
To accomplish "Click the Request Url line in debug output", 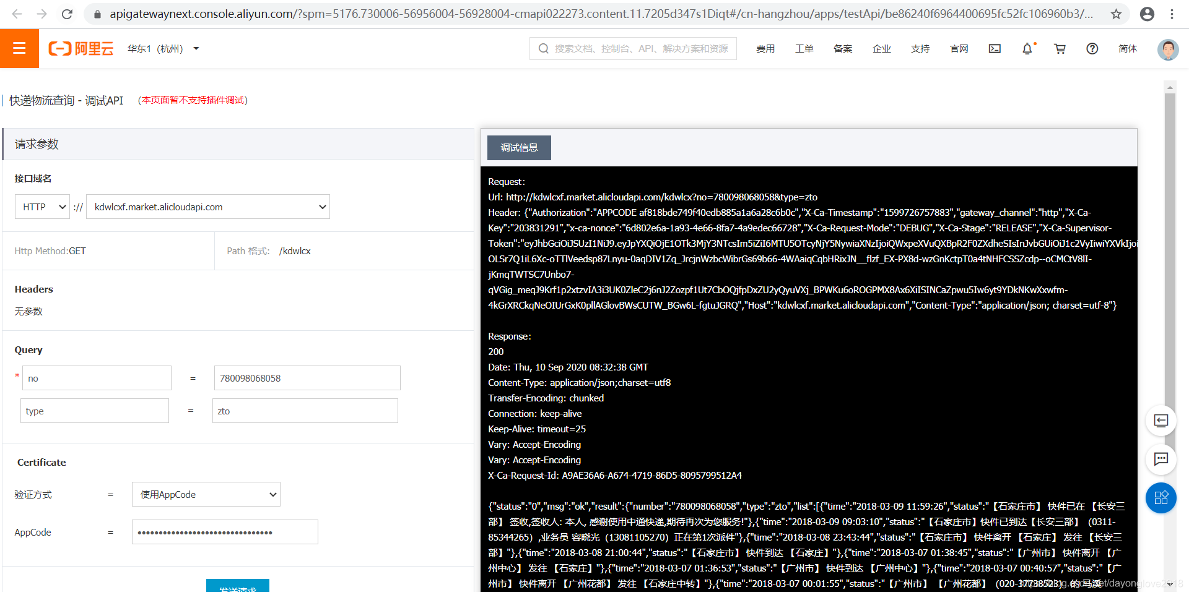I will [653, 197].
